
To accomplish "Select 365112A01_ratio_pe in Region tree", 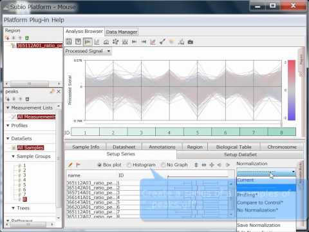I will pyautogui.click(x=39, y=46).
